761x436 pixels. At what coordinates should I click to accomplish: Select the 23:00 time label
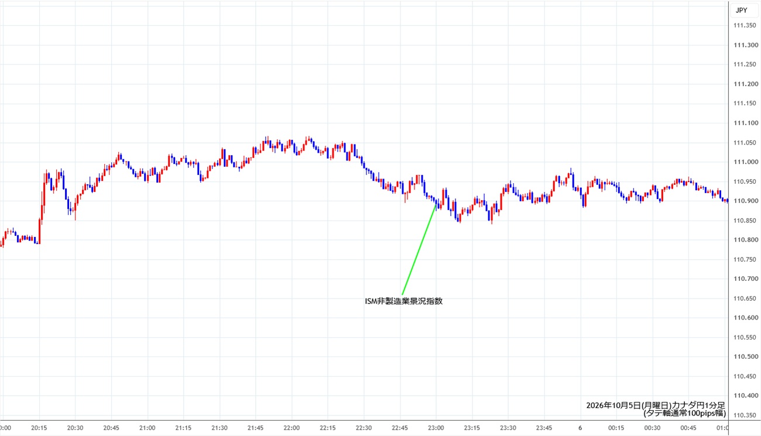tap(436, 427)
